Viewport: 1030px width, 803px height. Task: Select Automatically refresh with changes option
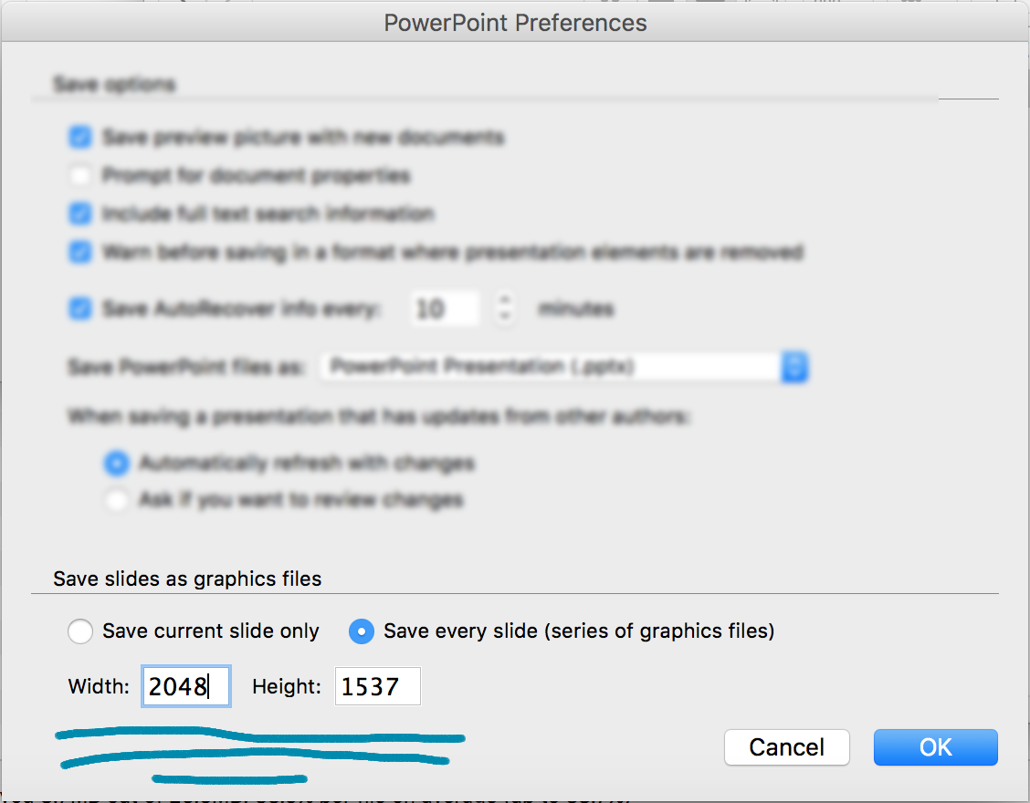point(116,464)
